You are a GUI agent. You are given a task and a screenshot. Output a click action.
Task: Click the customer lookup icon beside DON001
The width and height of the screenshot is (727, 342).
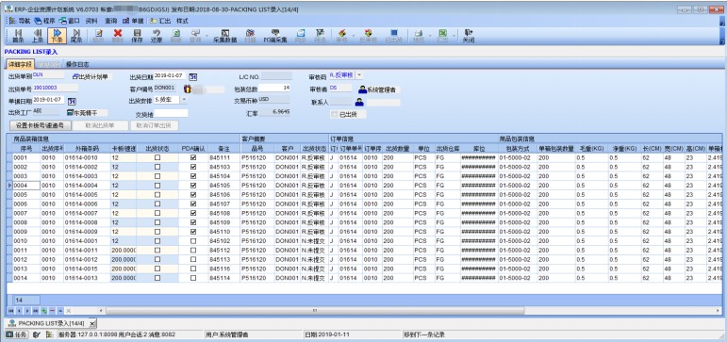pos(188,89)
